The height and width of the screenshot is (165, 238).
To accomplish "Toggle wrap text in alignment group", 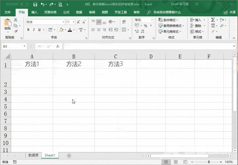I will point(124,22).
